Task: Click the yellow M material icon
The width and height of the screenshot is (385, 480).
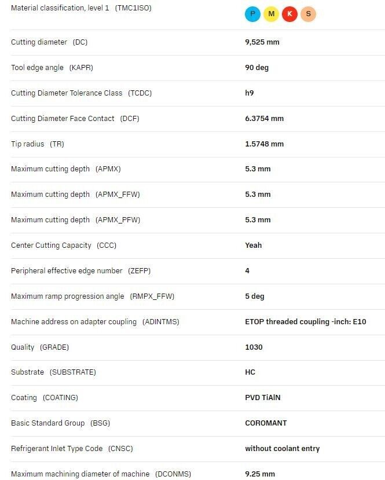Action: (271, 14)
